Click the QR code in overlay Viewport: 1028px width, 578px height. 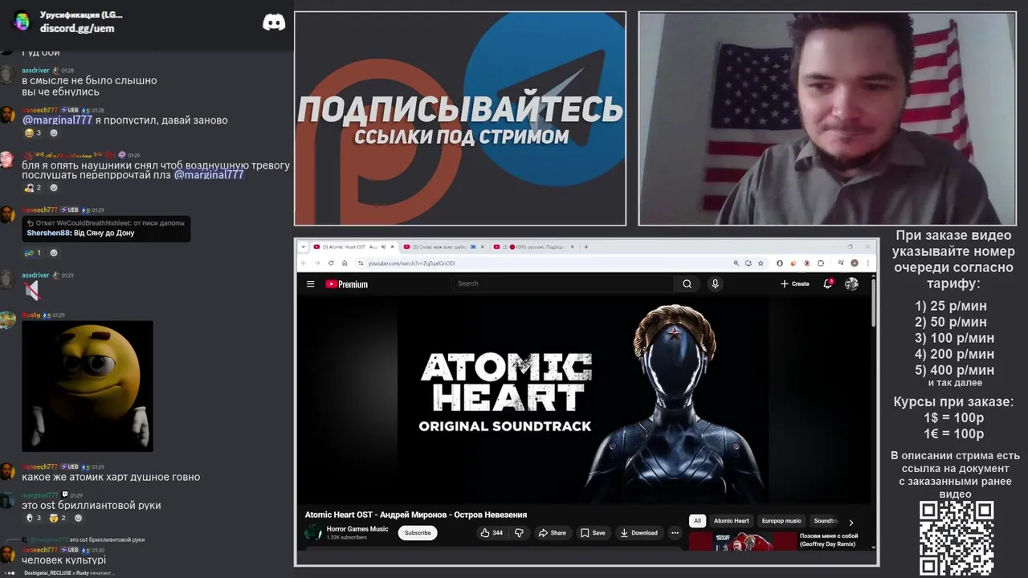click(957, 538)
